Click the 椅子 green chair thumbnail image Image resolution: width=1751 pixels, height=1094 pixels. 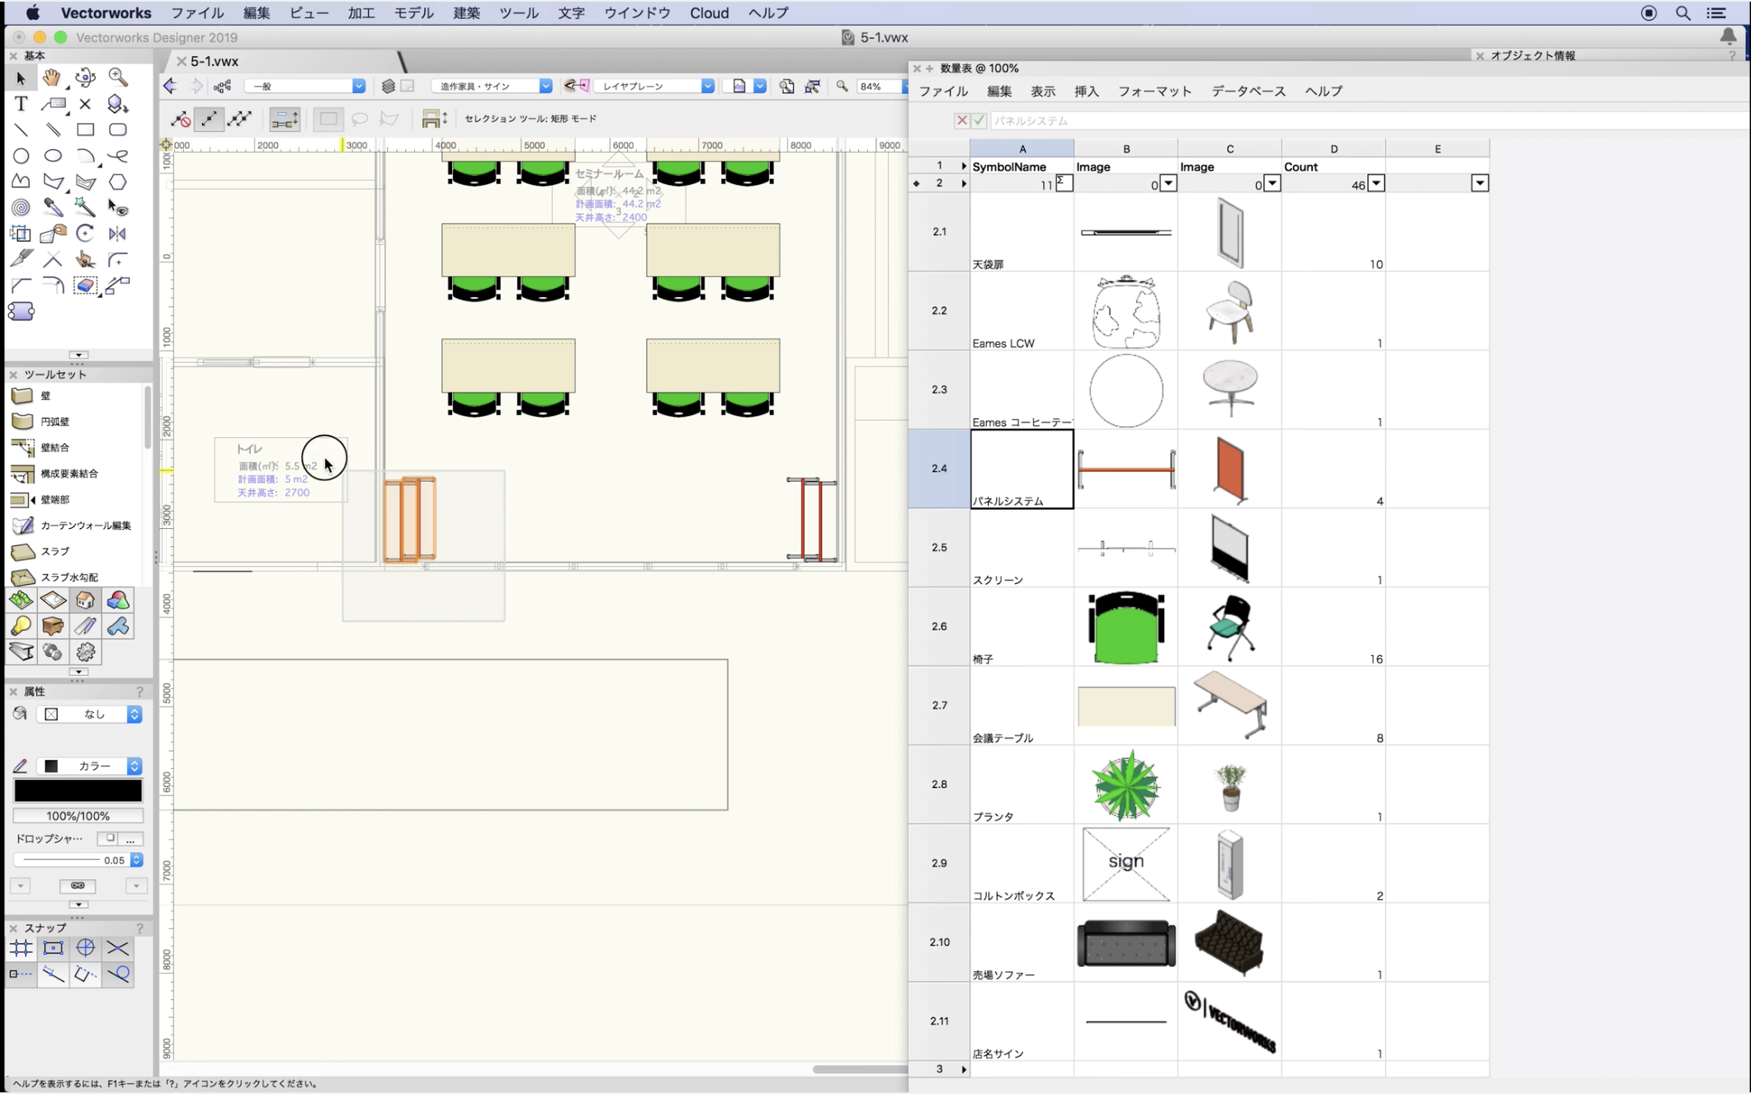(x=1126, y=627)
